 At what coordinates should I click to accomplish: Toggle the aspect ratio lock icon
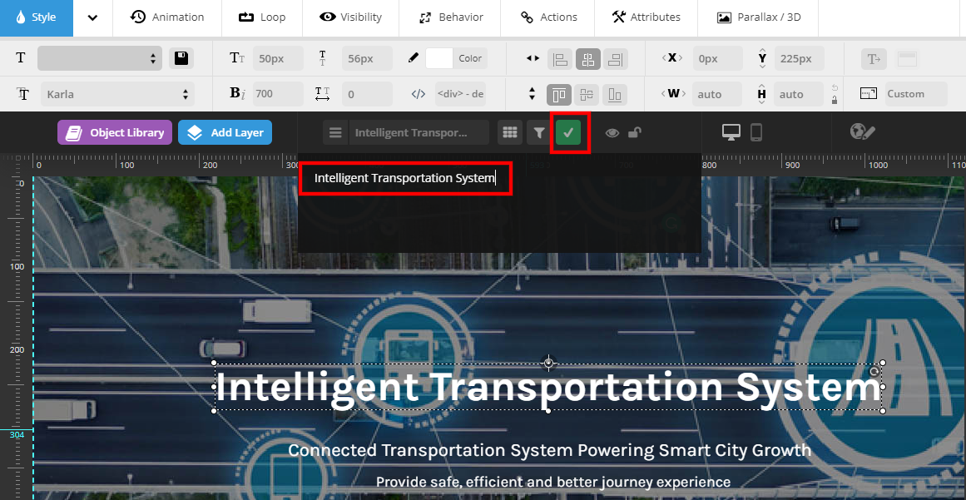click(835, 100)
